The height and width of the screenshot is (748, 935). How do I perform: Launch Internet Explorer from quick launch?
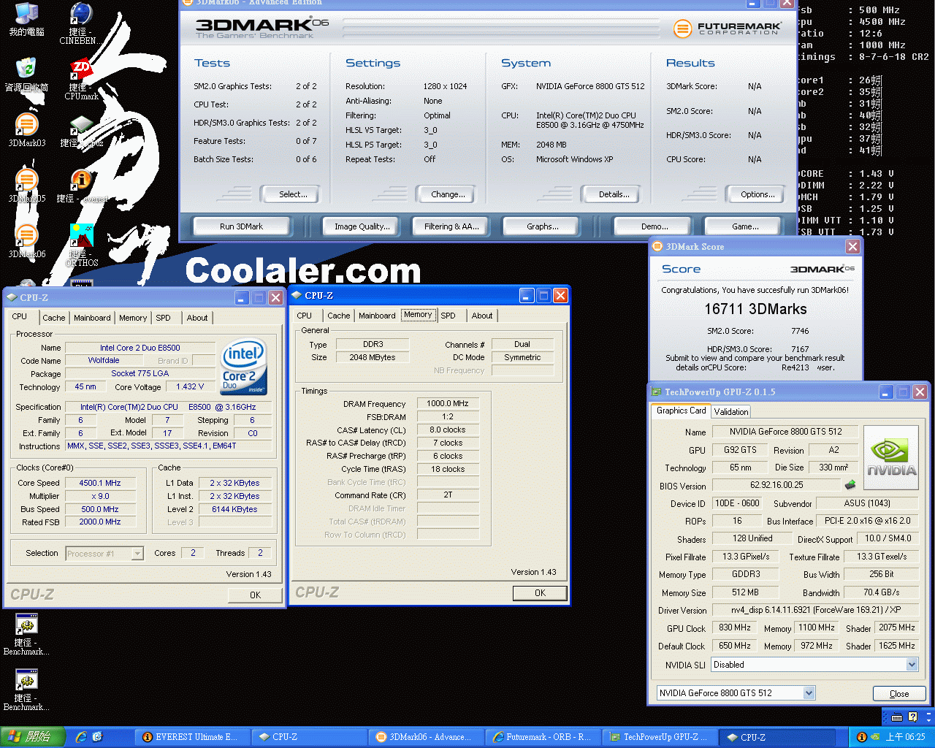tap(80, 737)
